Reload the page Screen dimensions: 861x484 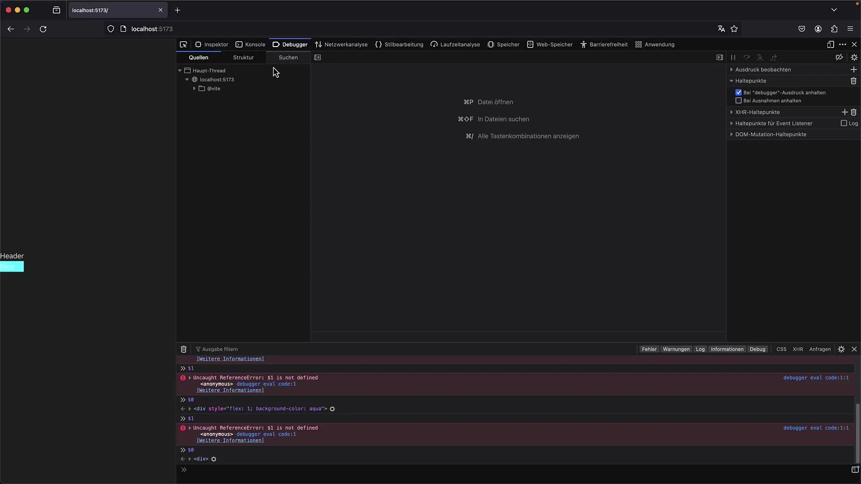[x=43, y=29]
